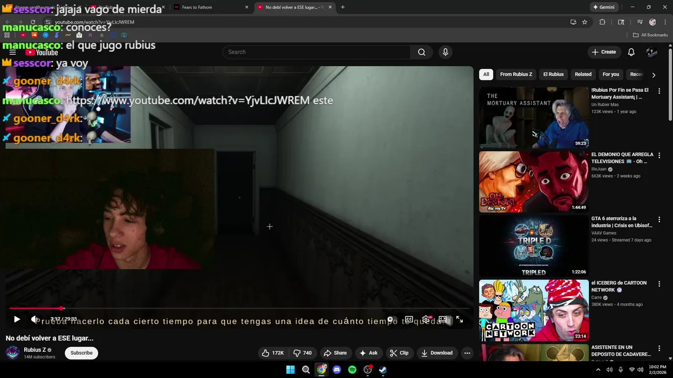This screenshot has height=378, width=673.
Task: Open more actions ellipsis under video
Action: (x=467, y=353)
